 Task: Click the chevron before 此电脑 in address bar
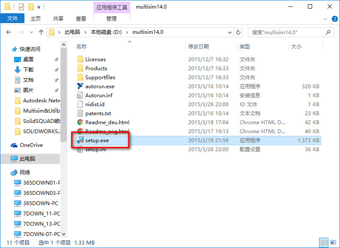pos(59,32)
